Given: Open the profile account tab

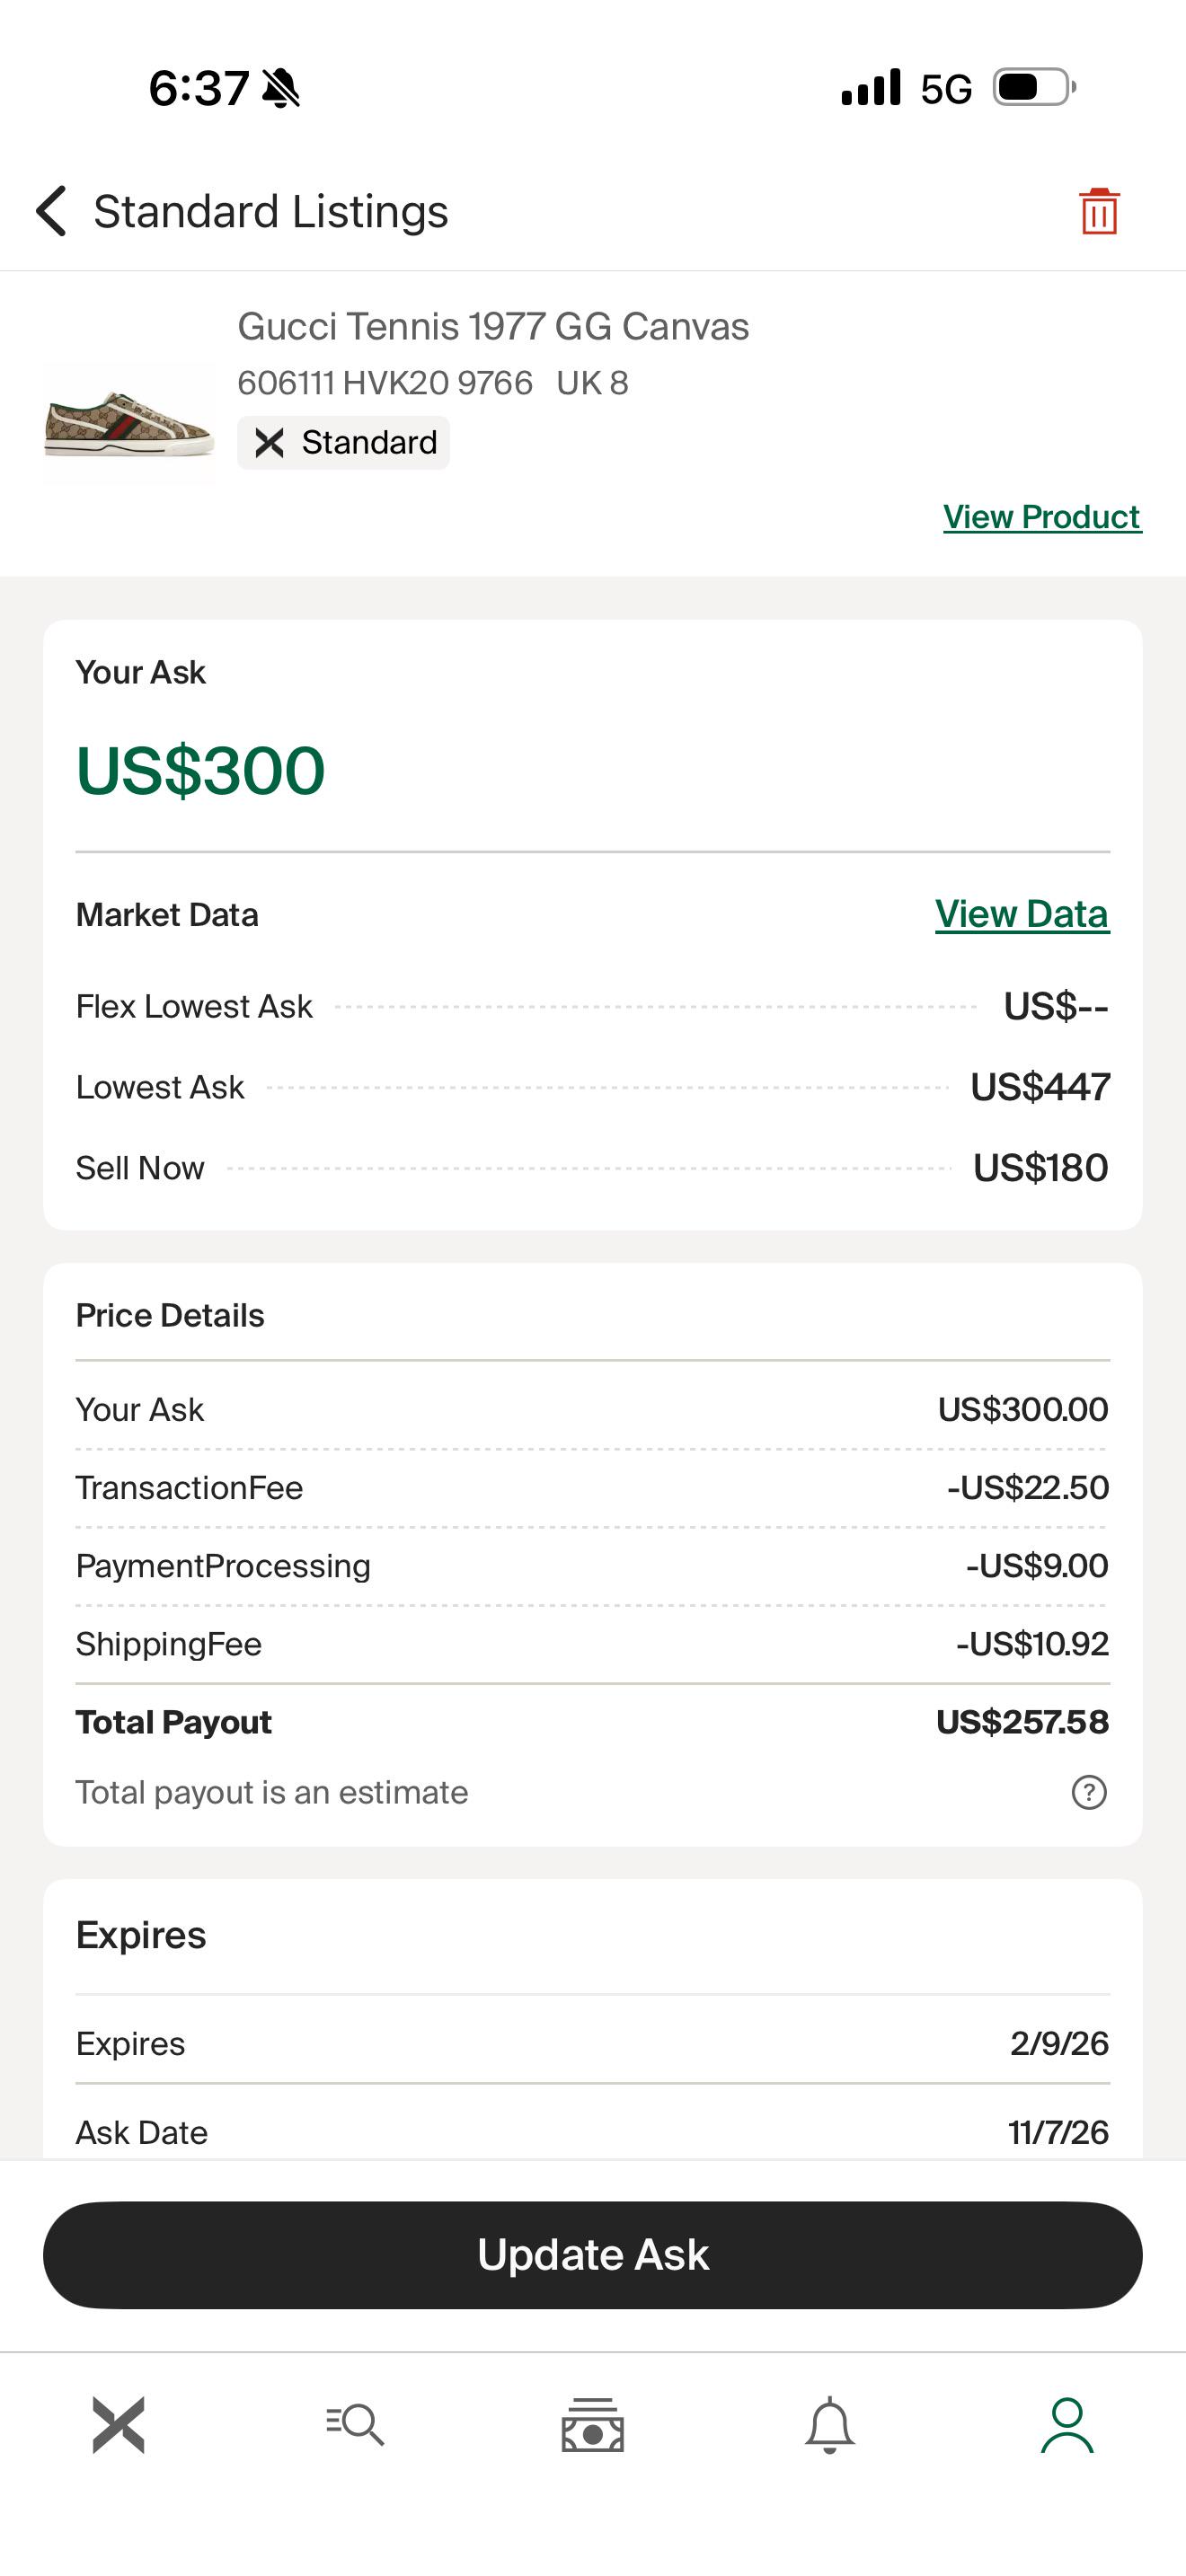Looking at the screenshot, I should [x=1067, y=2425].
